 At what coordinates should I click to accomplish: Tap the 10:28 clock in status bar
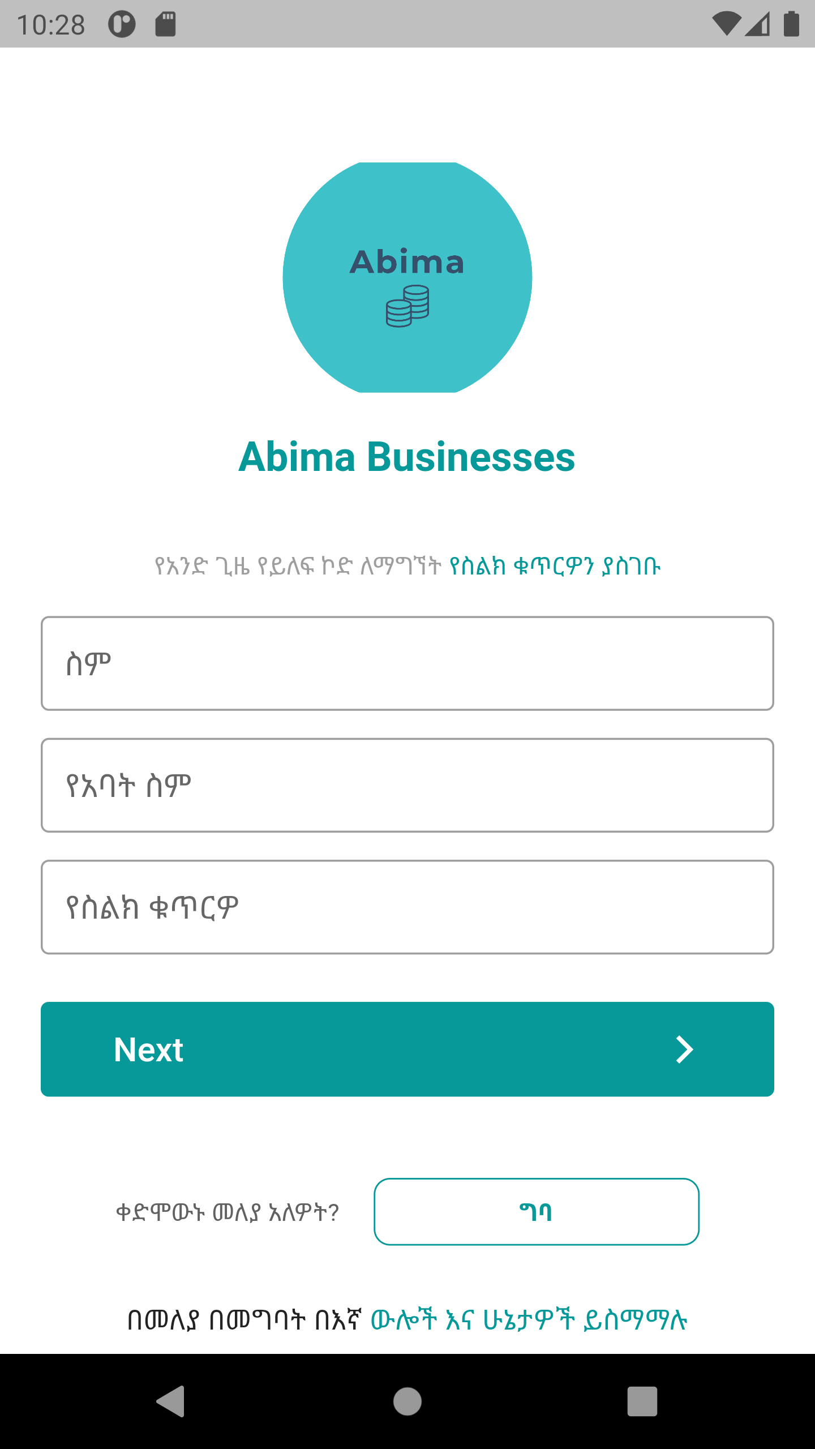click(x=51, y=25)
